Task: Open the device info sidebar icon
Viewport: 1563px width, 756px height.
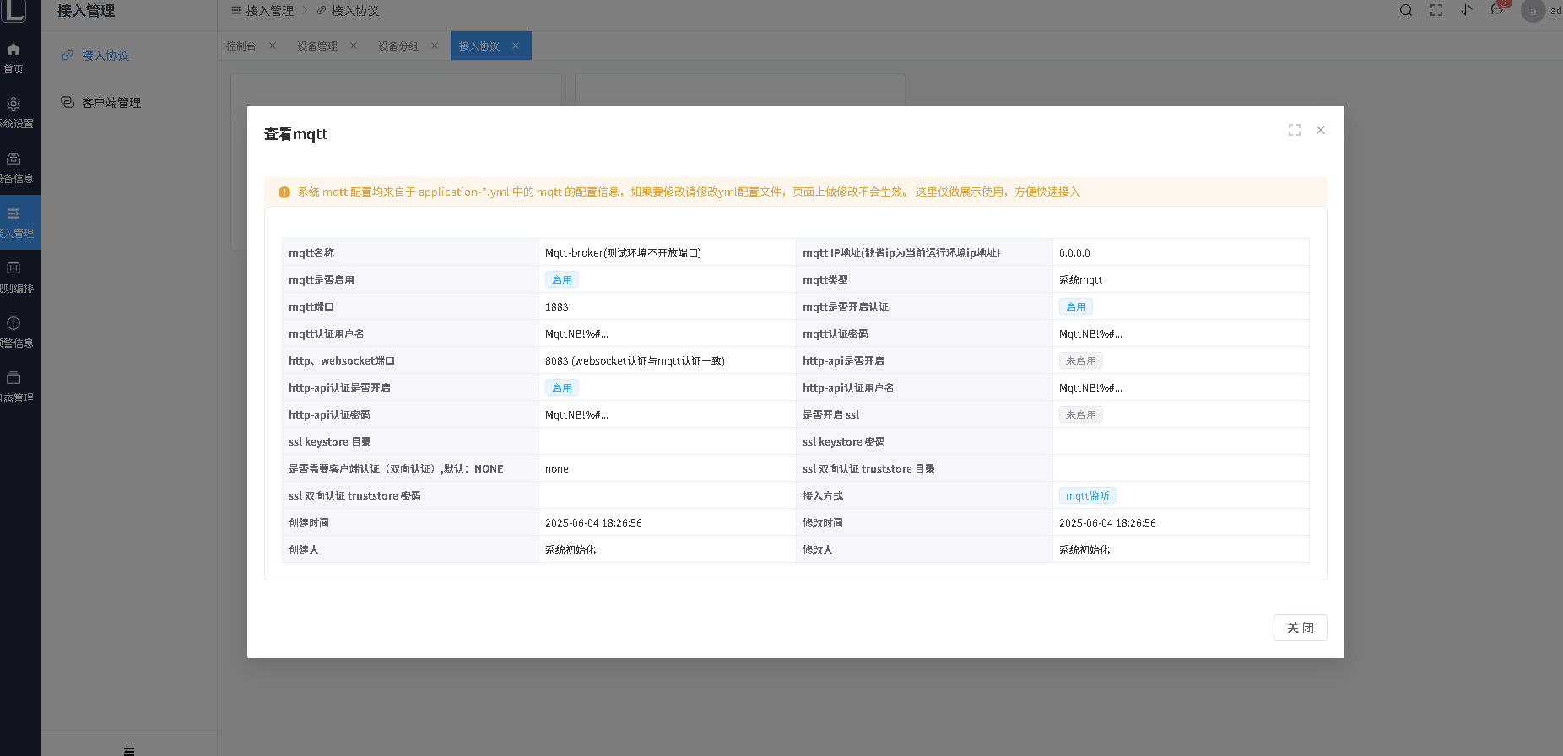Action: tap(14, 159)
